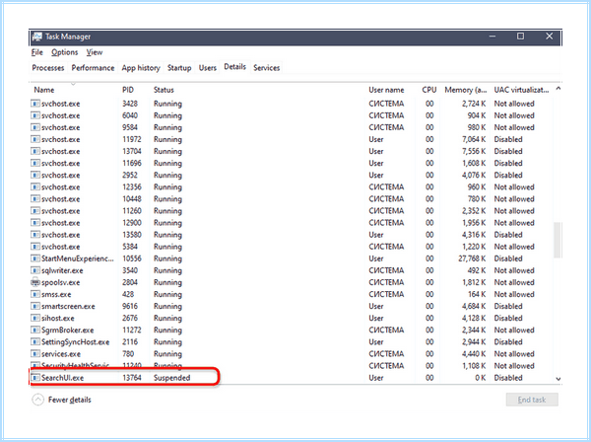Switch to the Performance tab
The image size is (591, 442).
(x=93, y=68)
